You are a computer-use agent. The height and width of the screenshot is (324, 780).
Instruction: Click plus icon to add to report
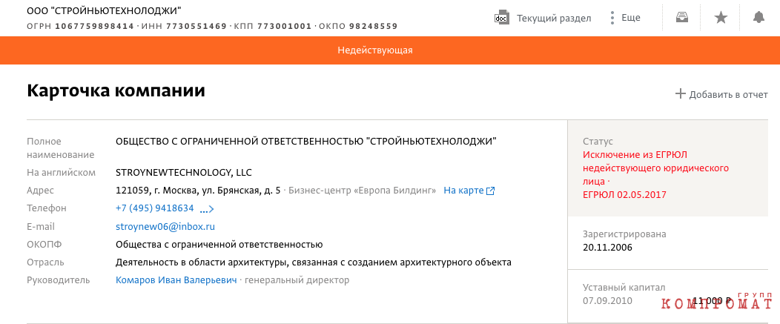680,93
